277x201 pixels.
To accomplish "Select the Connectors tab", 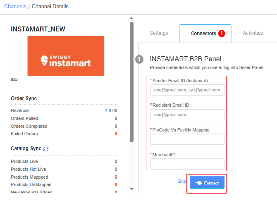I will [x=203, y=33].
